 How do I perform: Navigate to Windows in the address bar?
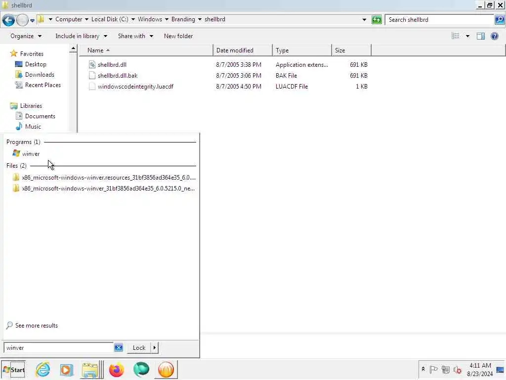tap(150, 19)
